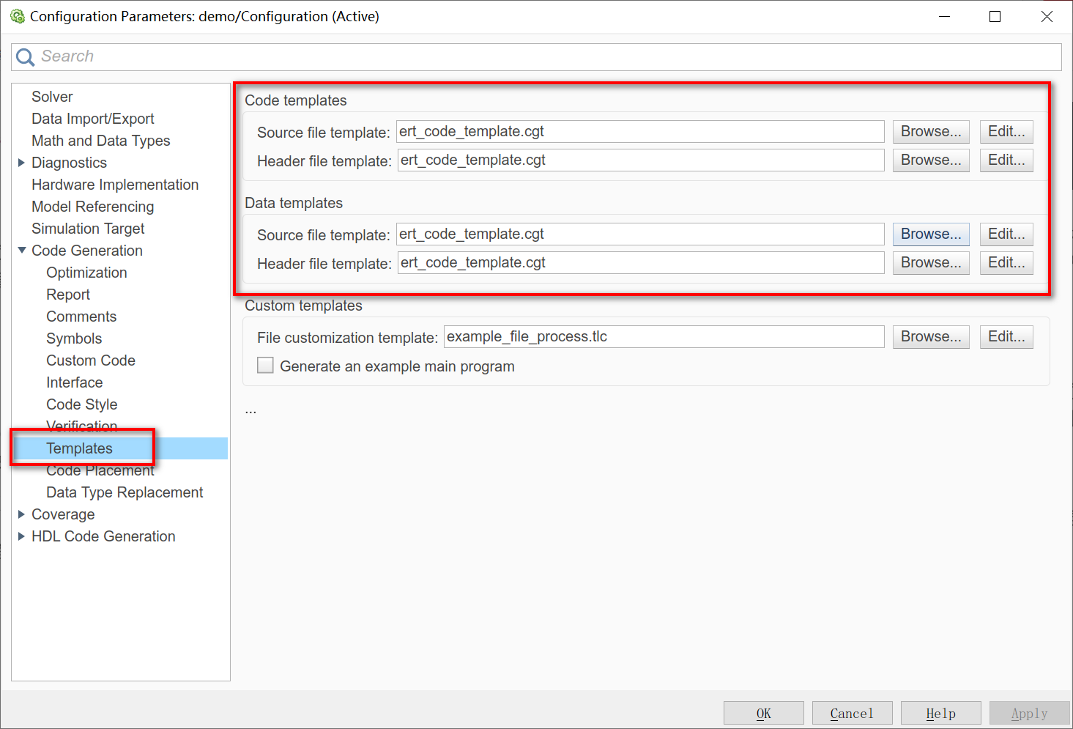
Task: Apply the configuration changes
Action: pos(1029,712)
